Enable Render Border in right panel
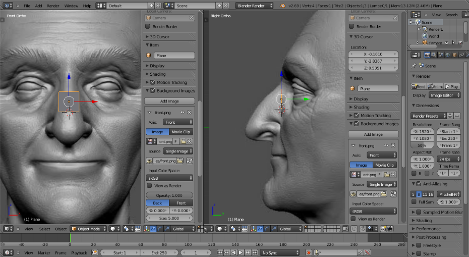Screen dimensions: 469x257 (x=352, y=26)
